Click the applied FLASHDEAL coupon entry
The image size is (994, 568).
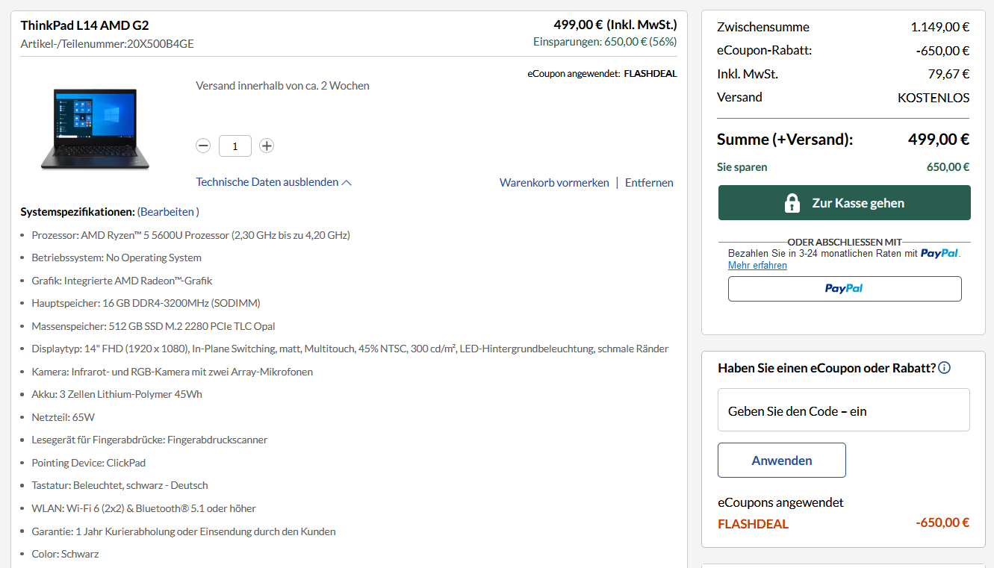click(753, 523)
